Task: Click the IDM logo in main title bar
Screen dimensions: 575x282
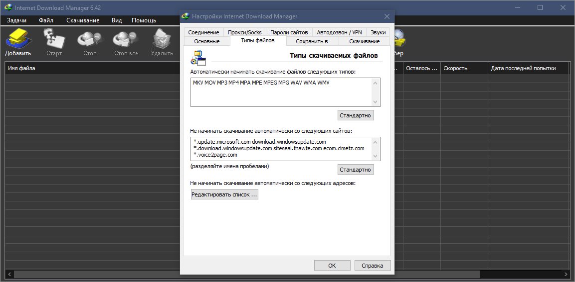Action: pyautogui.click(x=8, y=7)
